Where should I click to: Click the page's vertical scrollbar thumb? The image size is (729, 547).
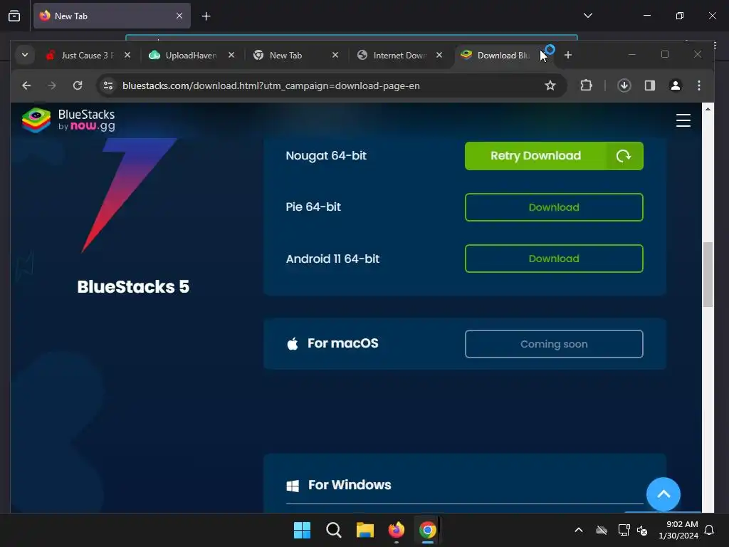click(x=708, y=274)
